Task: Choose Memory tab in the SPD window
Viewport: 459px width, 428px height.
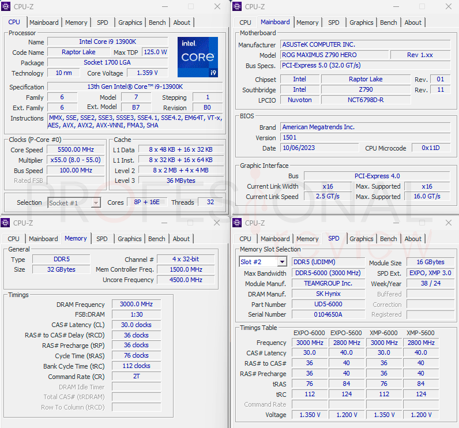Action: 307,239
